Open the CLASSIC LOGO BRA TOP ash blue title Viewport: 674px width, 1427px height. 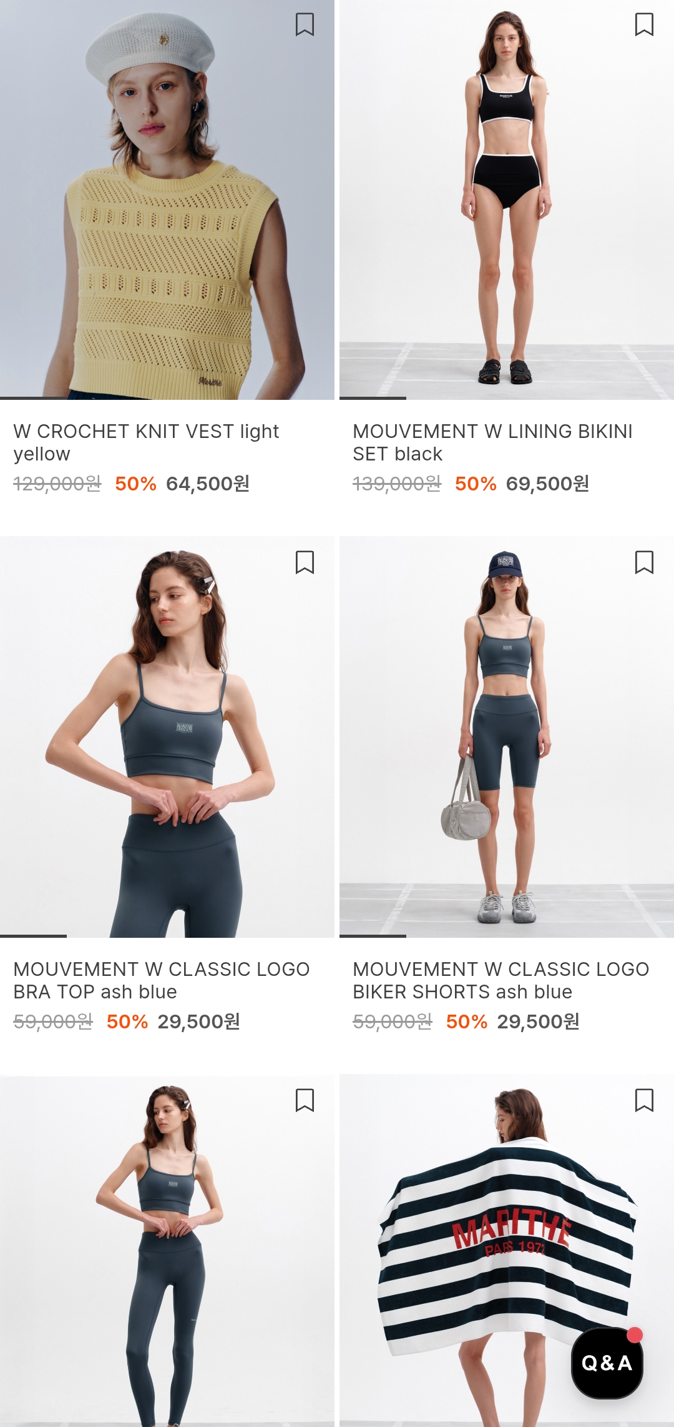coord(162,980)
